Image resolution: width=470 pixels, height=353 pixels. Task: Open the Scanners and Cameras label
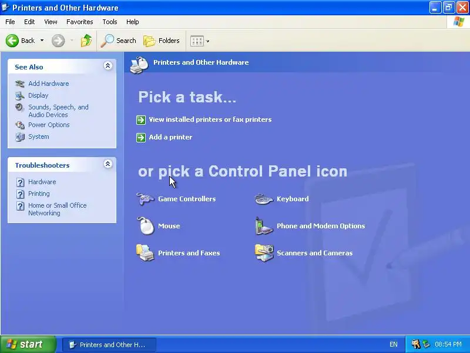[x=314, y=253]
